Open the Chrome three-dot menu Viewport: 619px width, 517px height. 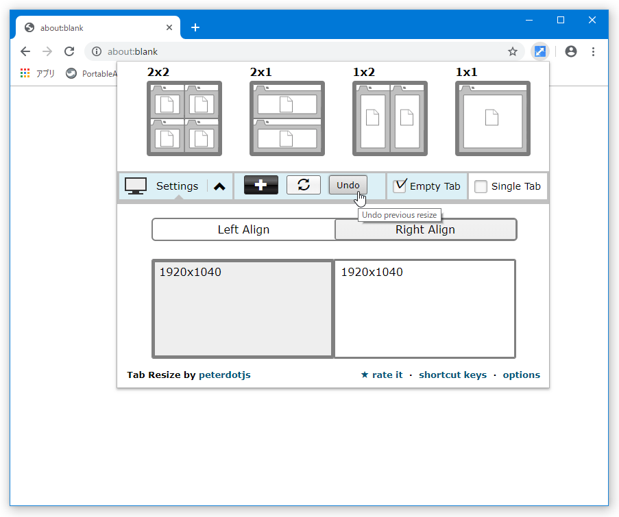click(x=593, y=51)
